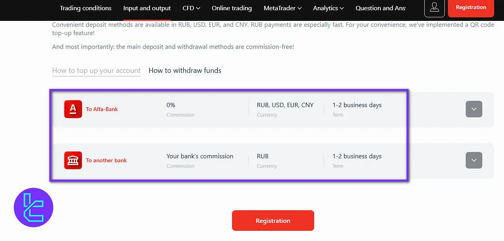Switch to 'How to top up your account' tab
Image resolution: width=504 pixels, height=241 pixels.
[96, 70]
